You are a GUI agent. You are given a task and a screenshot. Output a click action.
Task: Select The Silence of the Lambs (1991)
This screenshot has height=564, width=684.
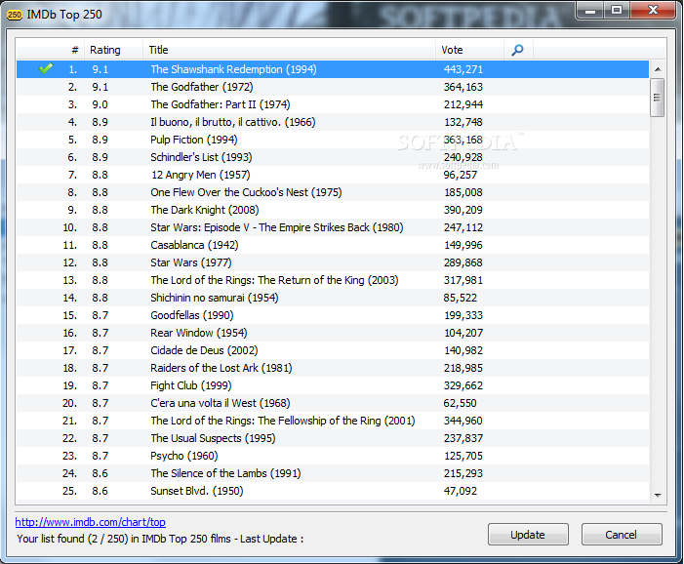(333, 473)
